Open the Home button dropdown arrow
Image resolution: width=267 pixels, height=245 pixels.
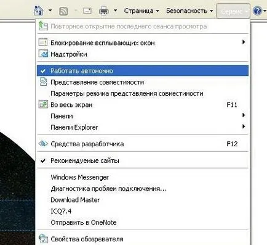tap(50, 10)
